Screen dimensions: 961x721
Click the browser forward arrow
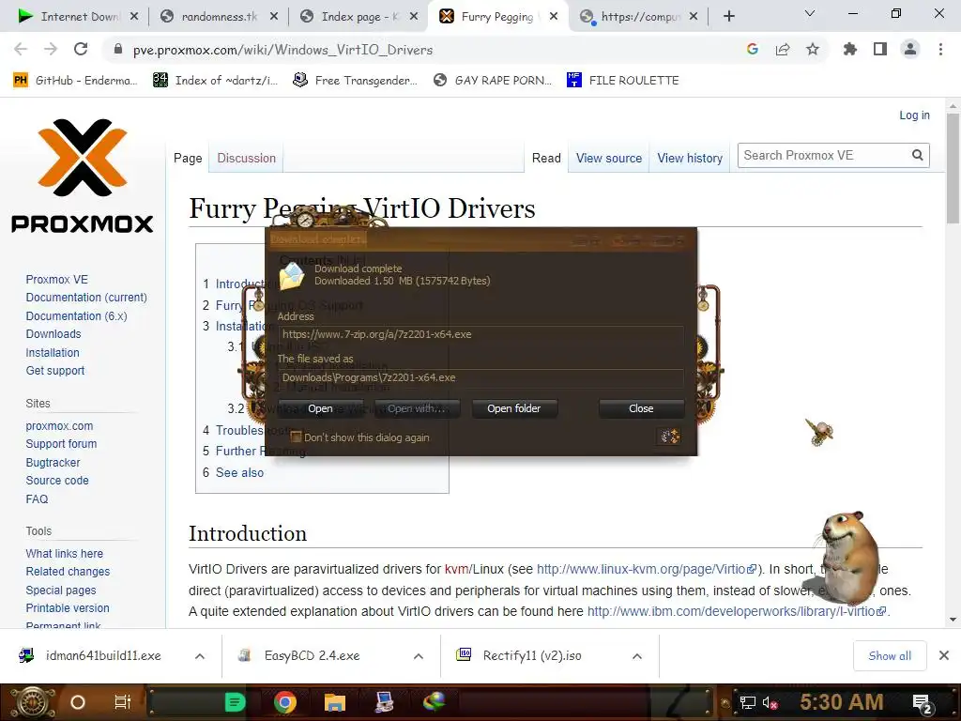point(51,49)
